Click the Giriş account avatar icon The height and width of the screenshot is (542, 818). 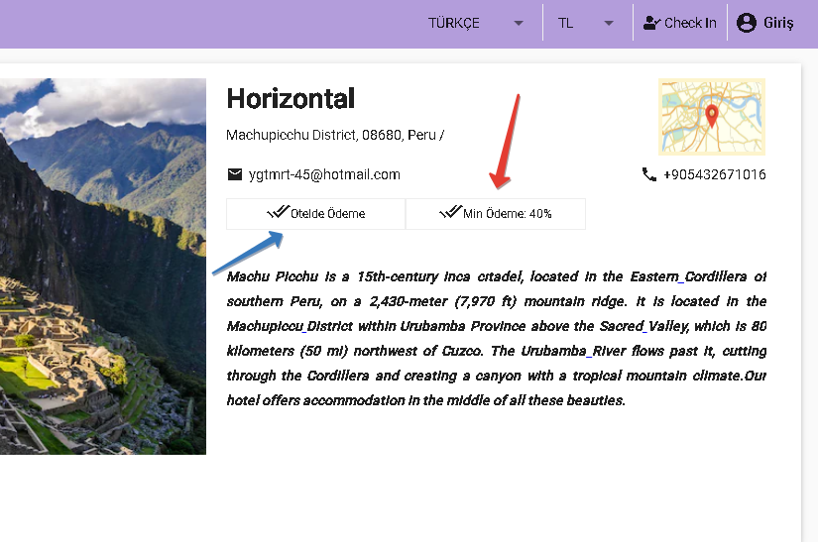[746, 23]
